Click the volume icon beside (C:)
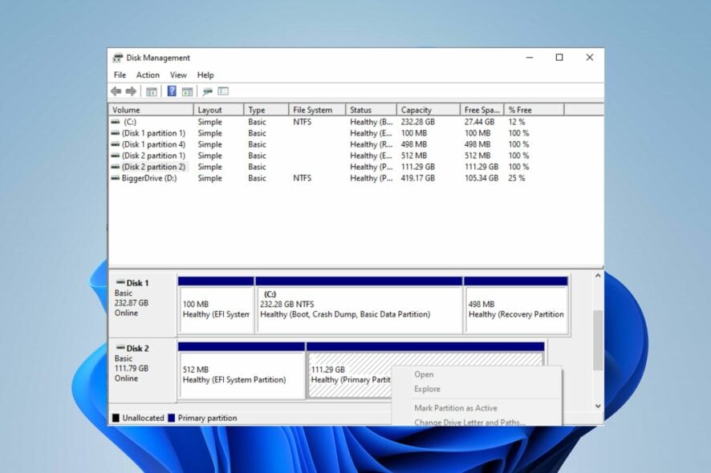The image size is (711, 473). click(117, 121)
